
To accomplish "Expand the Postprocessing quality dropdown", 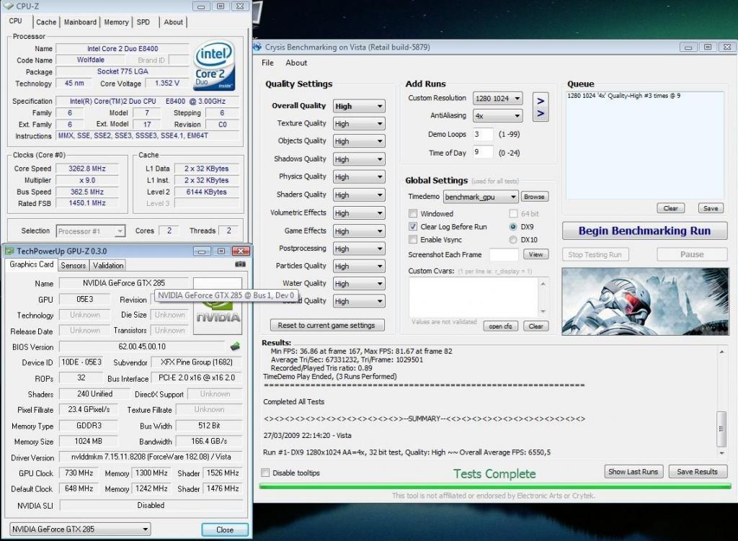I will pyautogui.click(x=359, y=249).
